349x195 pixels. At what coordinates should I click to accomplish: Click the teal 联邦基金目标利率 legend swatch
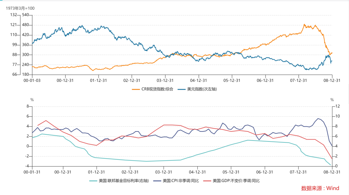tap(93, 181)
